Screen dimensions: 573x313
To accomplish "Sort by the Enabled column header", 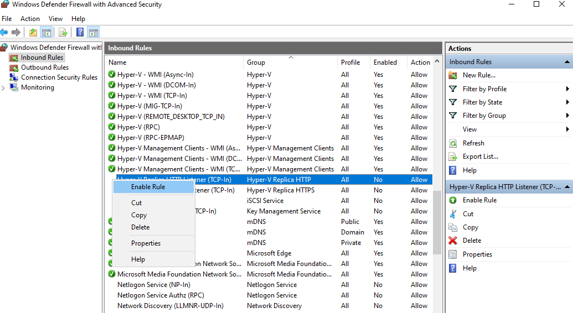I will click(389, 62).
